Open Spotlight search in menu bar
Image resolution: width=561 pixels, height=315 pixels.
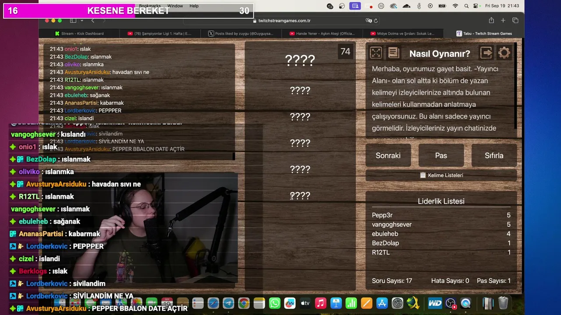click(x=466, y=6)
